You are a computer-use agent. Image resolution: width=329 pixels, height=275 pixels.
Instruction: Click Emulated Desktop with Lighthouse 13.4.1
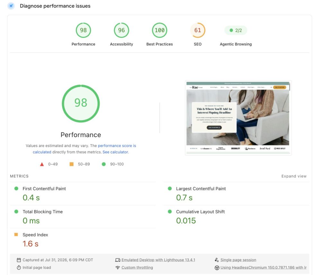pyautogui.click(x=158, y=260)
